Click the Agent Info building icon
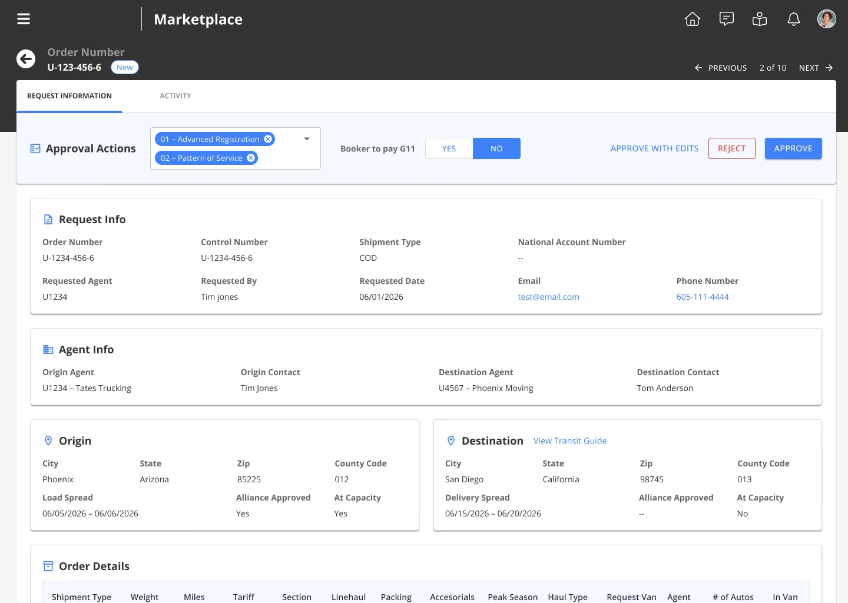Viewport: 848px width, 603px height. (x=48, y=350)
